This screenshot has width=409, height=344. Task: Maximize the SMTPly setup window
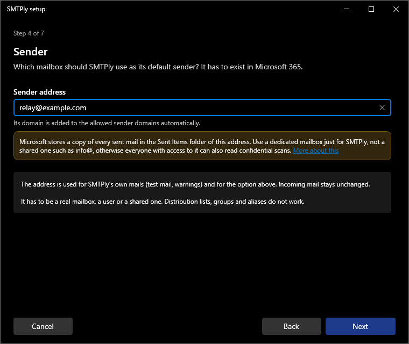[371, 9]
